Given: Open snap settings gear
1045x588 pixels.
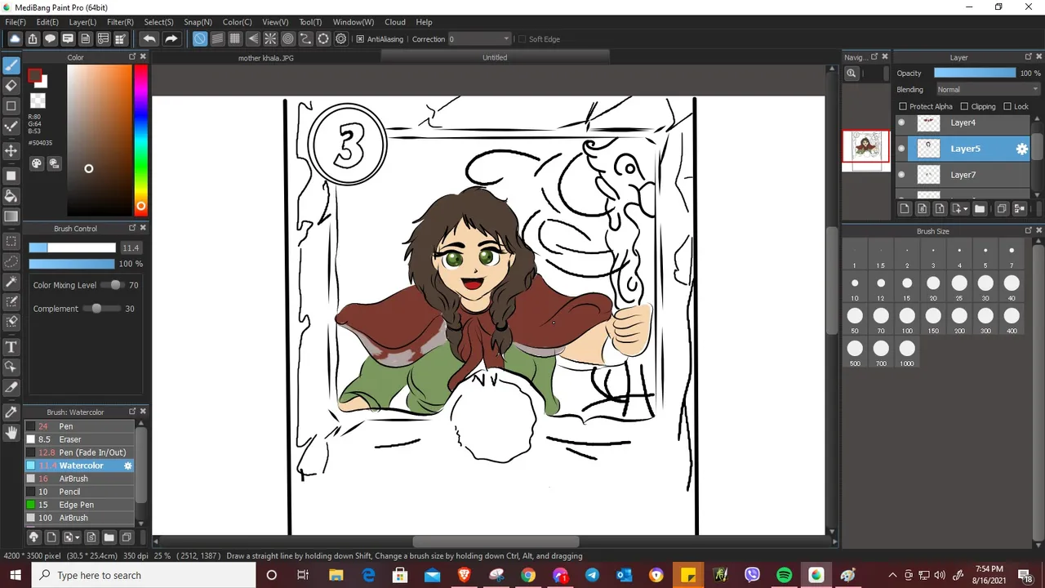Looking at the screenshot, I should [x=341, y=38].
